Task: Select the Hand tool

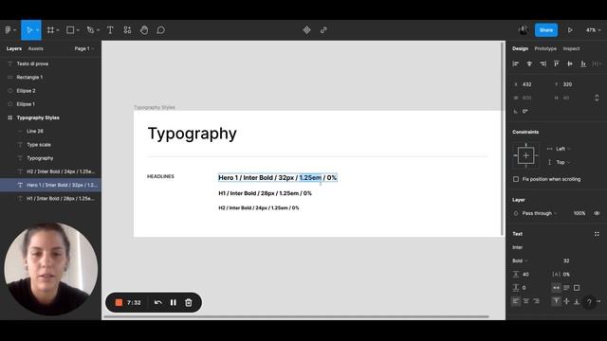Action: coord(144,29)
